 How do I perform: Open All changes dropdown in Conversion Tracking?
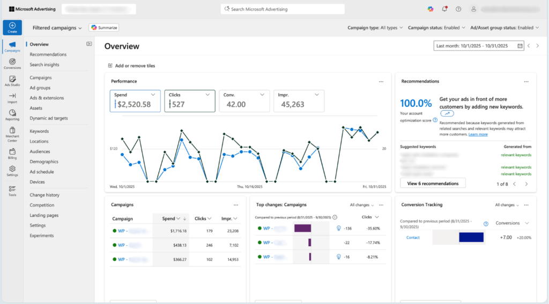[507, 205]
